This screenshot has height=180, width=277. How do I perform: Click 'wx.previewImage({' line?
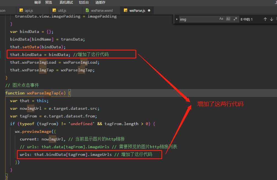click(x=35, y=131)
